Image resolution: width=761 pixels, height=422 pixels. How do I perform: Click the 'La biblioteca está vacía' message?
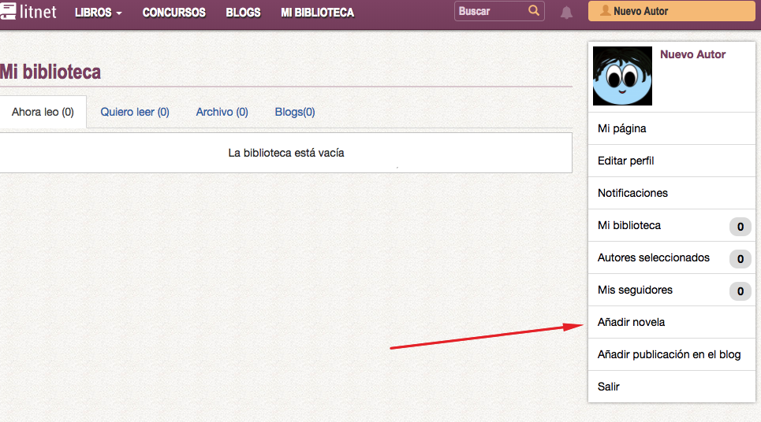[x=285, y=153]
